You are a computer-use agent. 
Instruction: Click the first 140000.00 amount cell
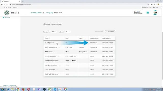93,47
